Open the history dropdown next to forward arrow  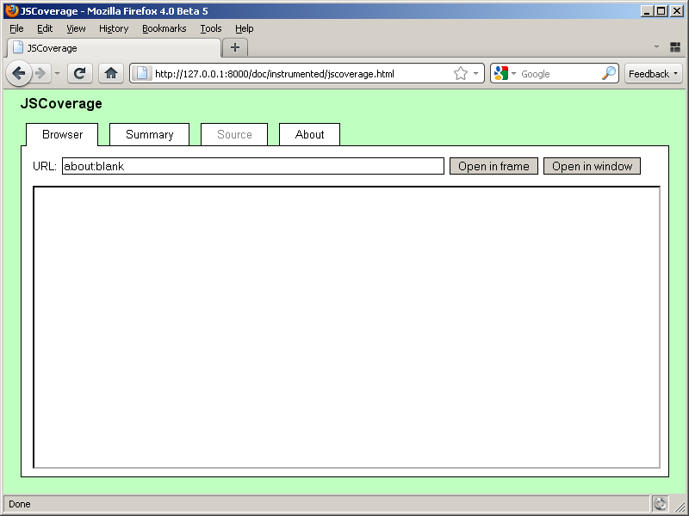tap(57, 73)
